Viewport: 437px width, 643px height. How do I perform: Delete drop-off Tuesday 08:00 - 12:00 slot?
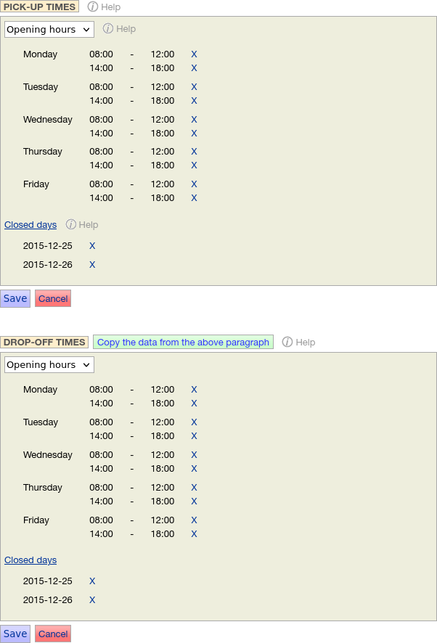(194, 422)
